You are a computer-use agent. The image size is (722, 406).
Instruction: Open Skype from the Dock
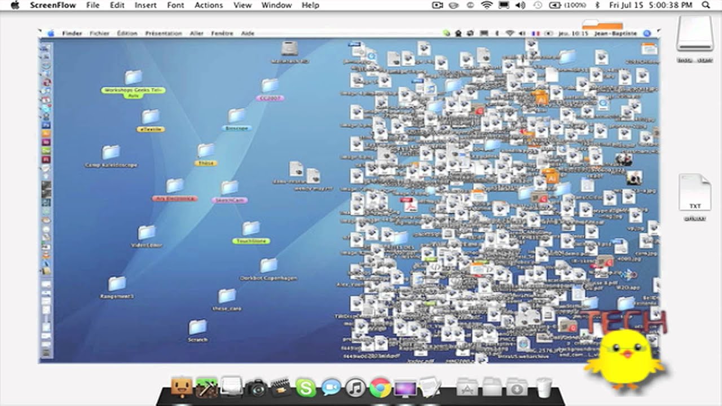(306, 387)
